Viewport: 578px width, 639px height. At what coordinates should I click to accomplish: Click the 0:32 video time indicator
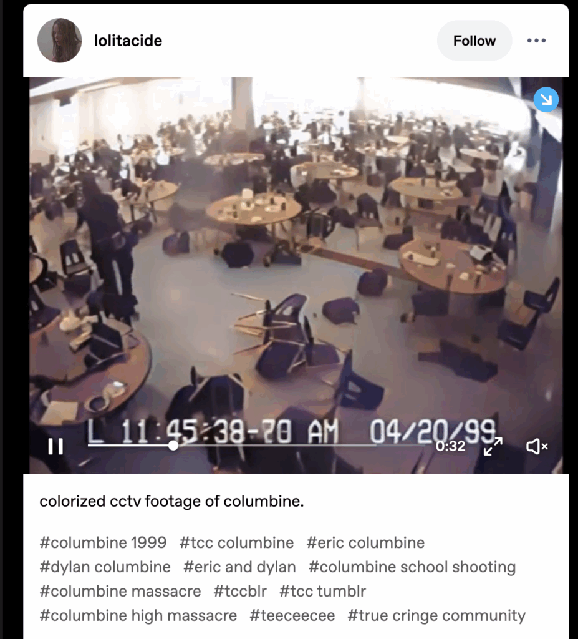pyautogui.click(x=450, y=446)
